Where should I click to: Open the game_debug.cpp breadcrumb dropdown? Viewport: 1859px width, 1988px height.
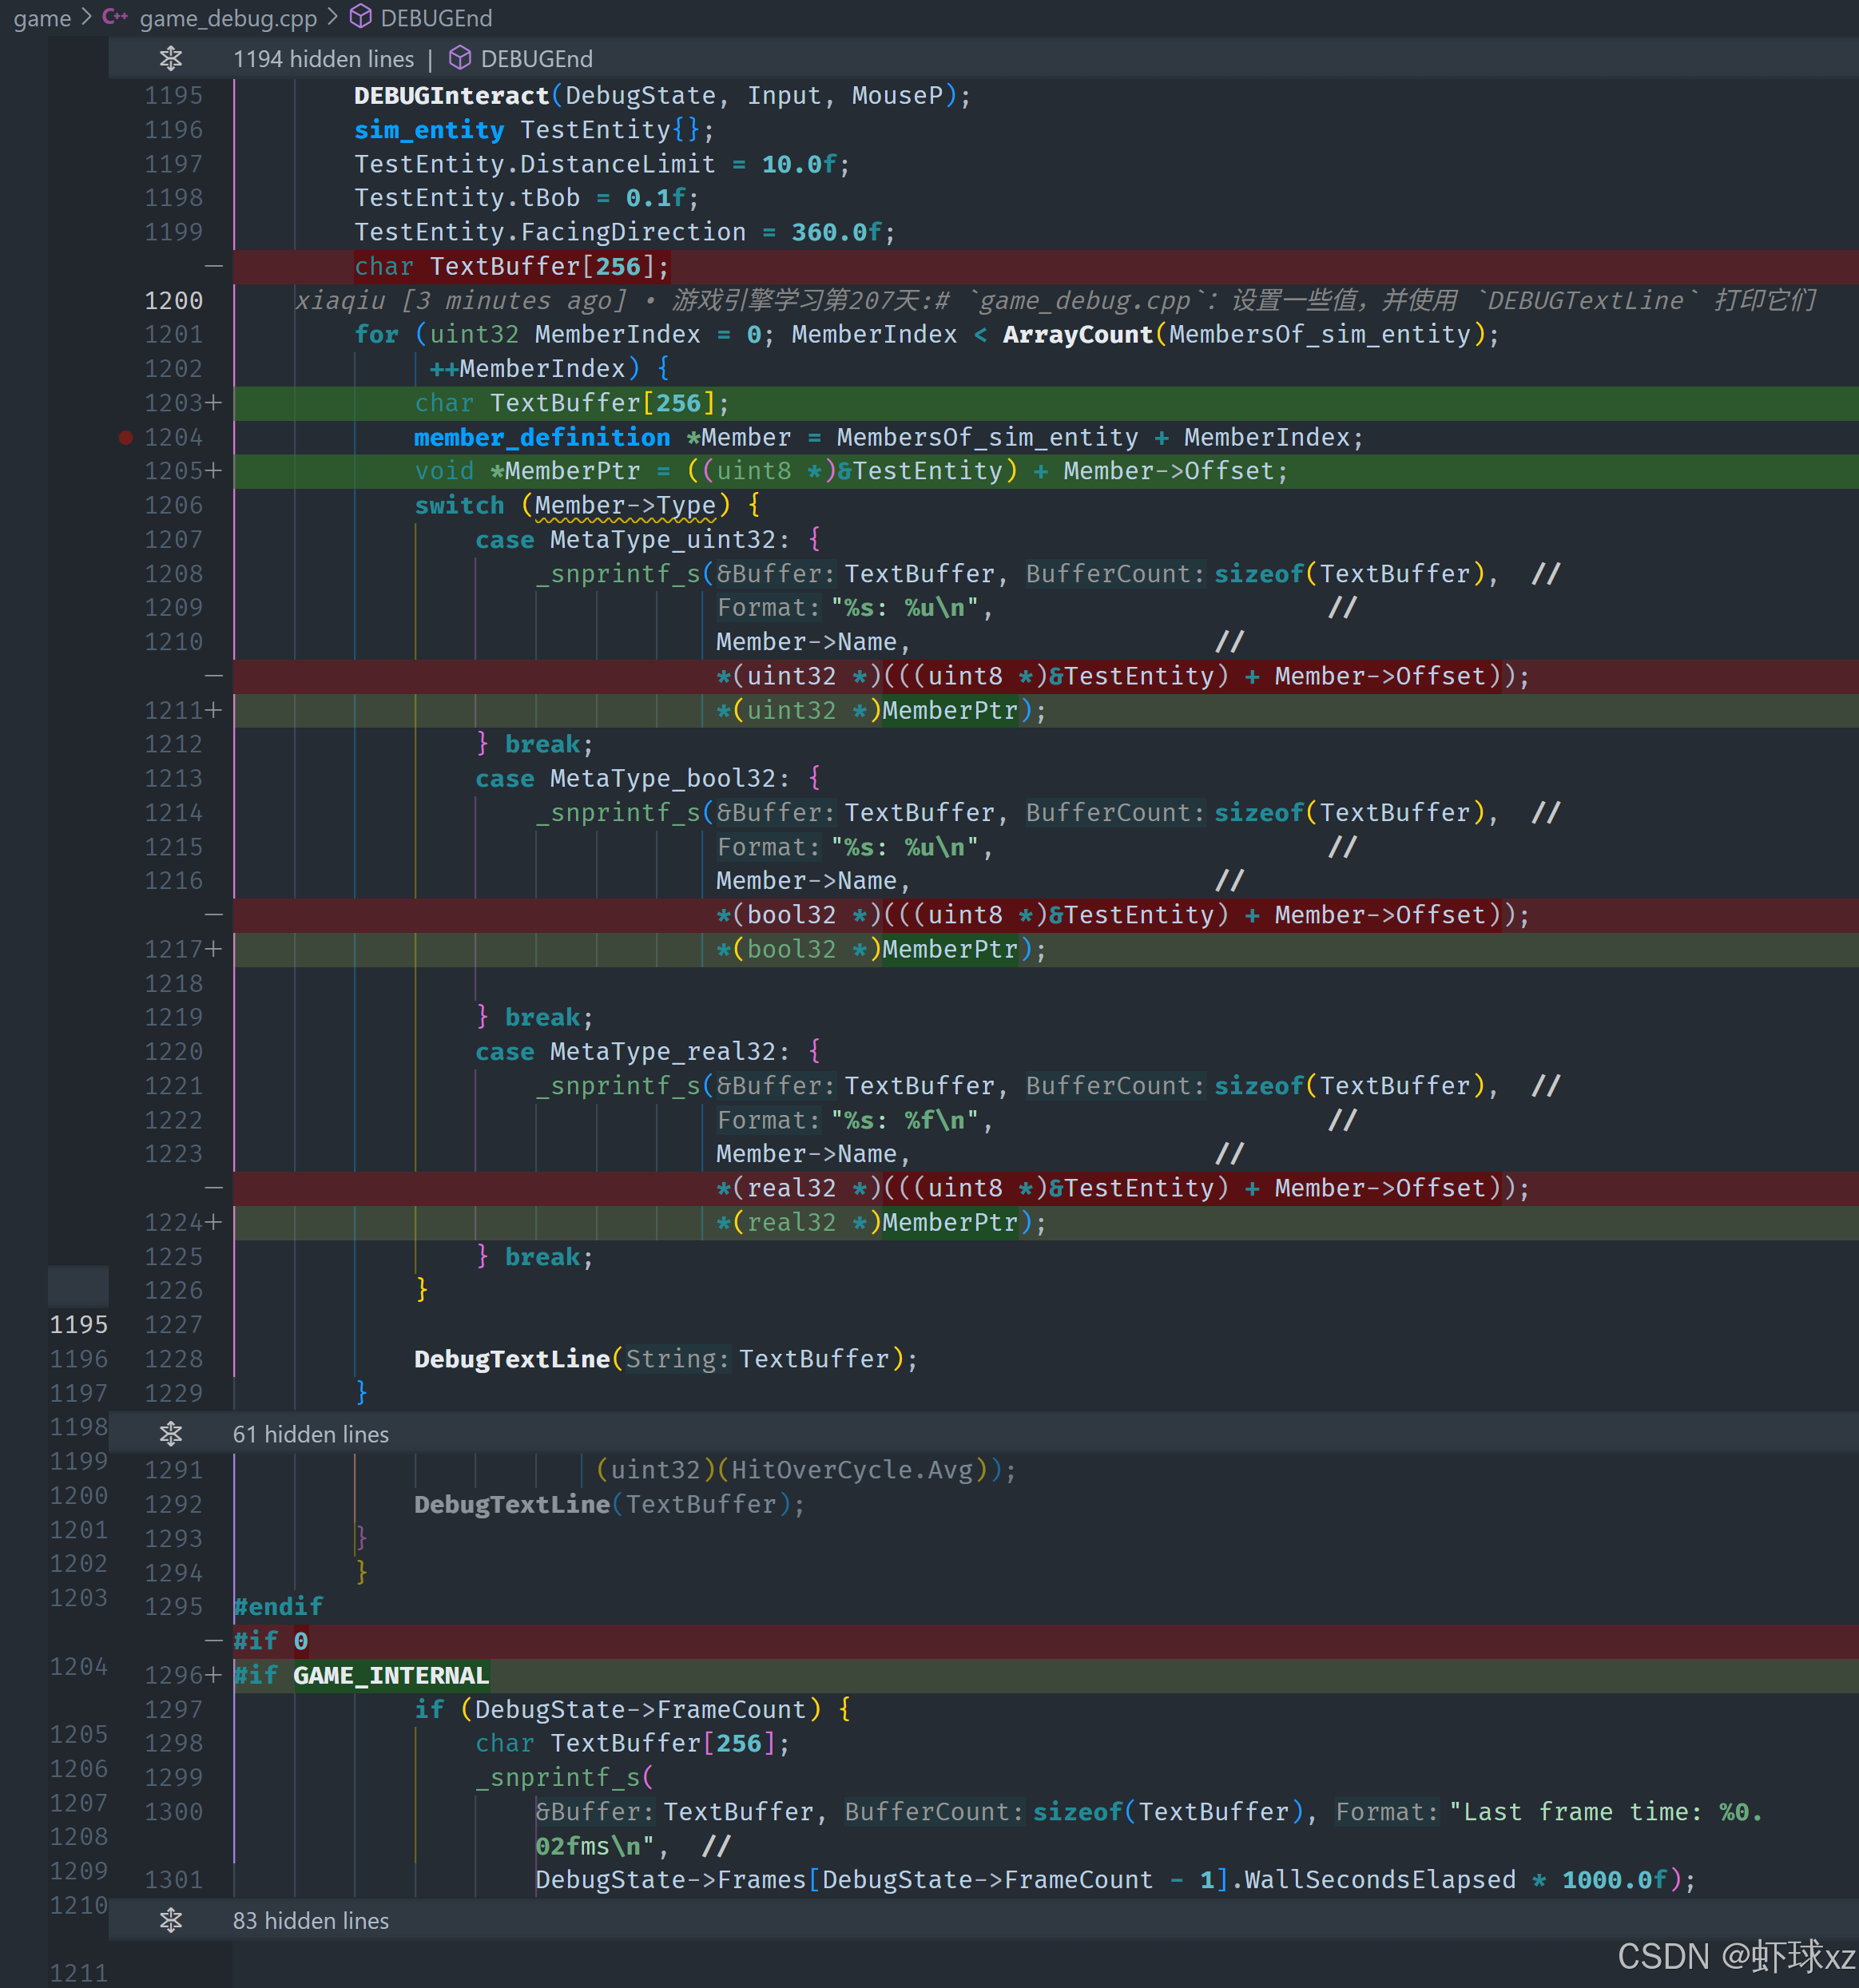[x=228, y=18]
